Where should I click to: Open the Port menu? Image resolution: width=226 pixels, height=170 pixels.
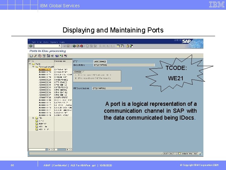coord(34,42)
